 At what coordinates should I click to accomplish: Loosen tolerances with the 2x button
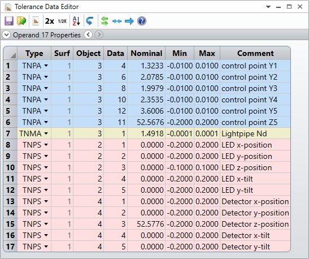click(50, 21)
